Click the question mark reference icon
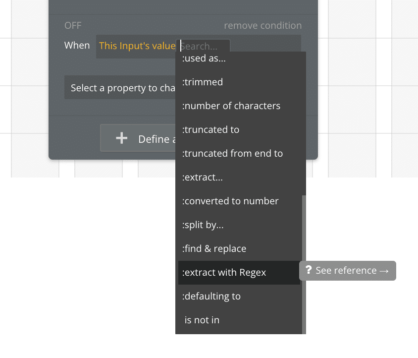 pyautogui.click(x=309, y=270)
